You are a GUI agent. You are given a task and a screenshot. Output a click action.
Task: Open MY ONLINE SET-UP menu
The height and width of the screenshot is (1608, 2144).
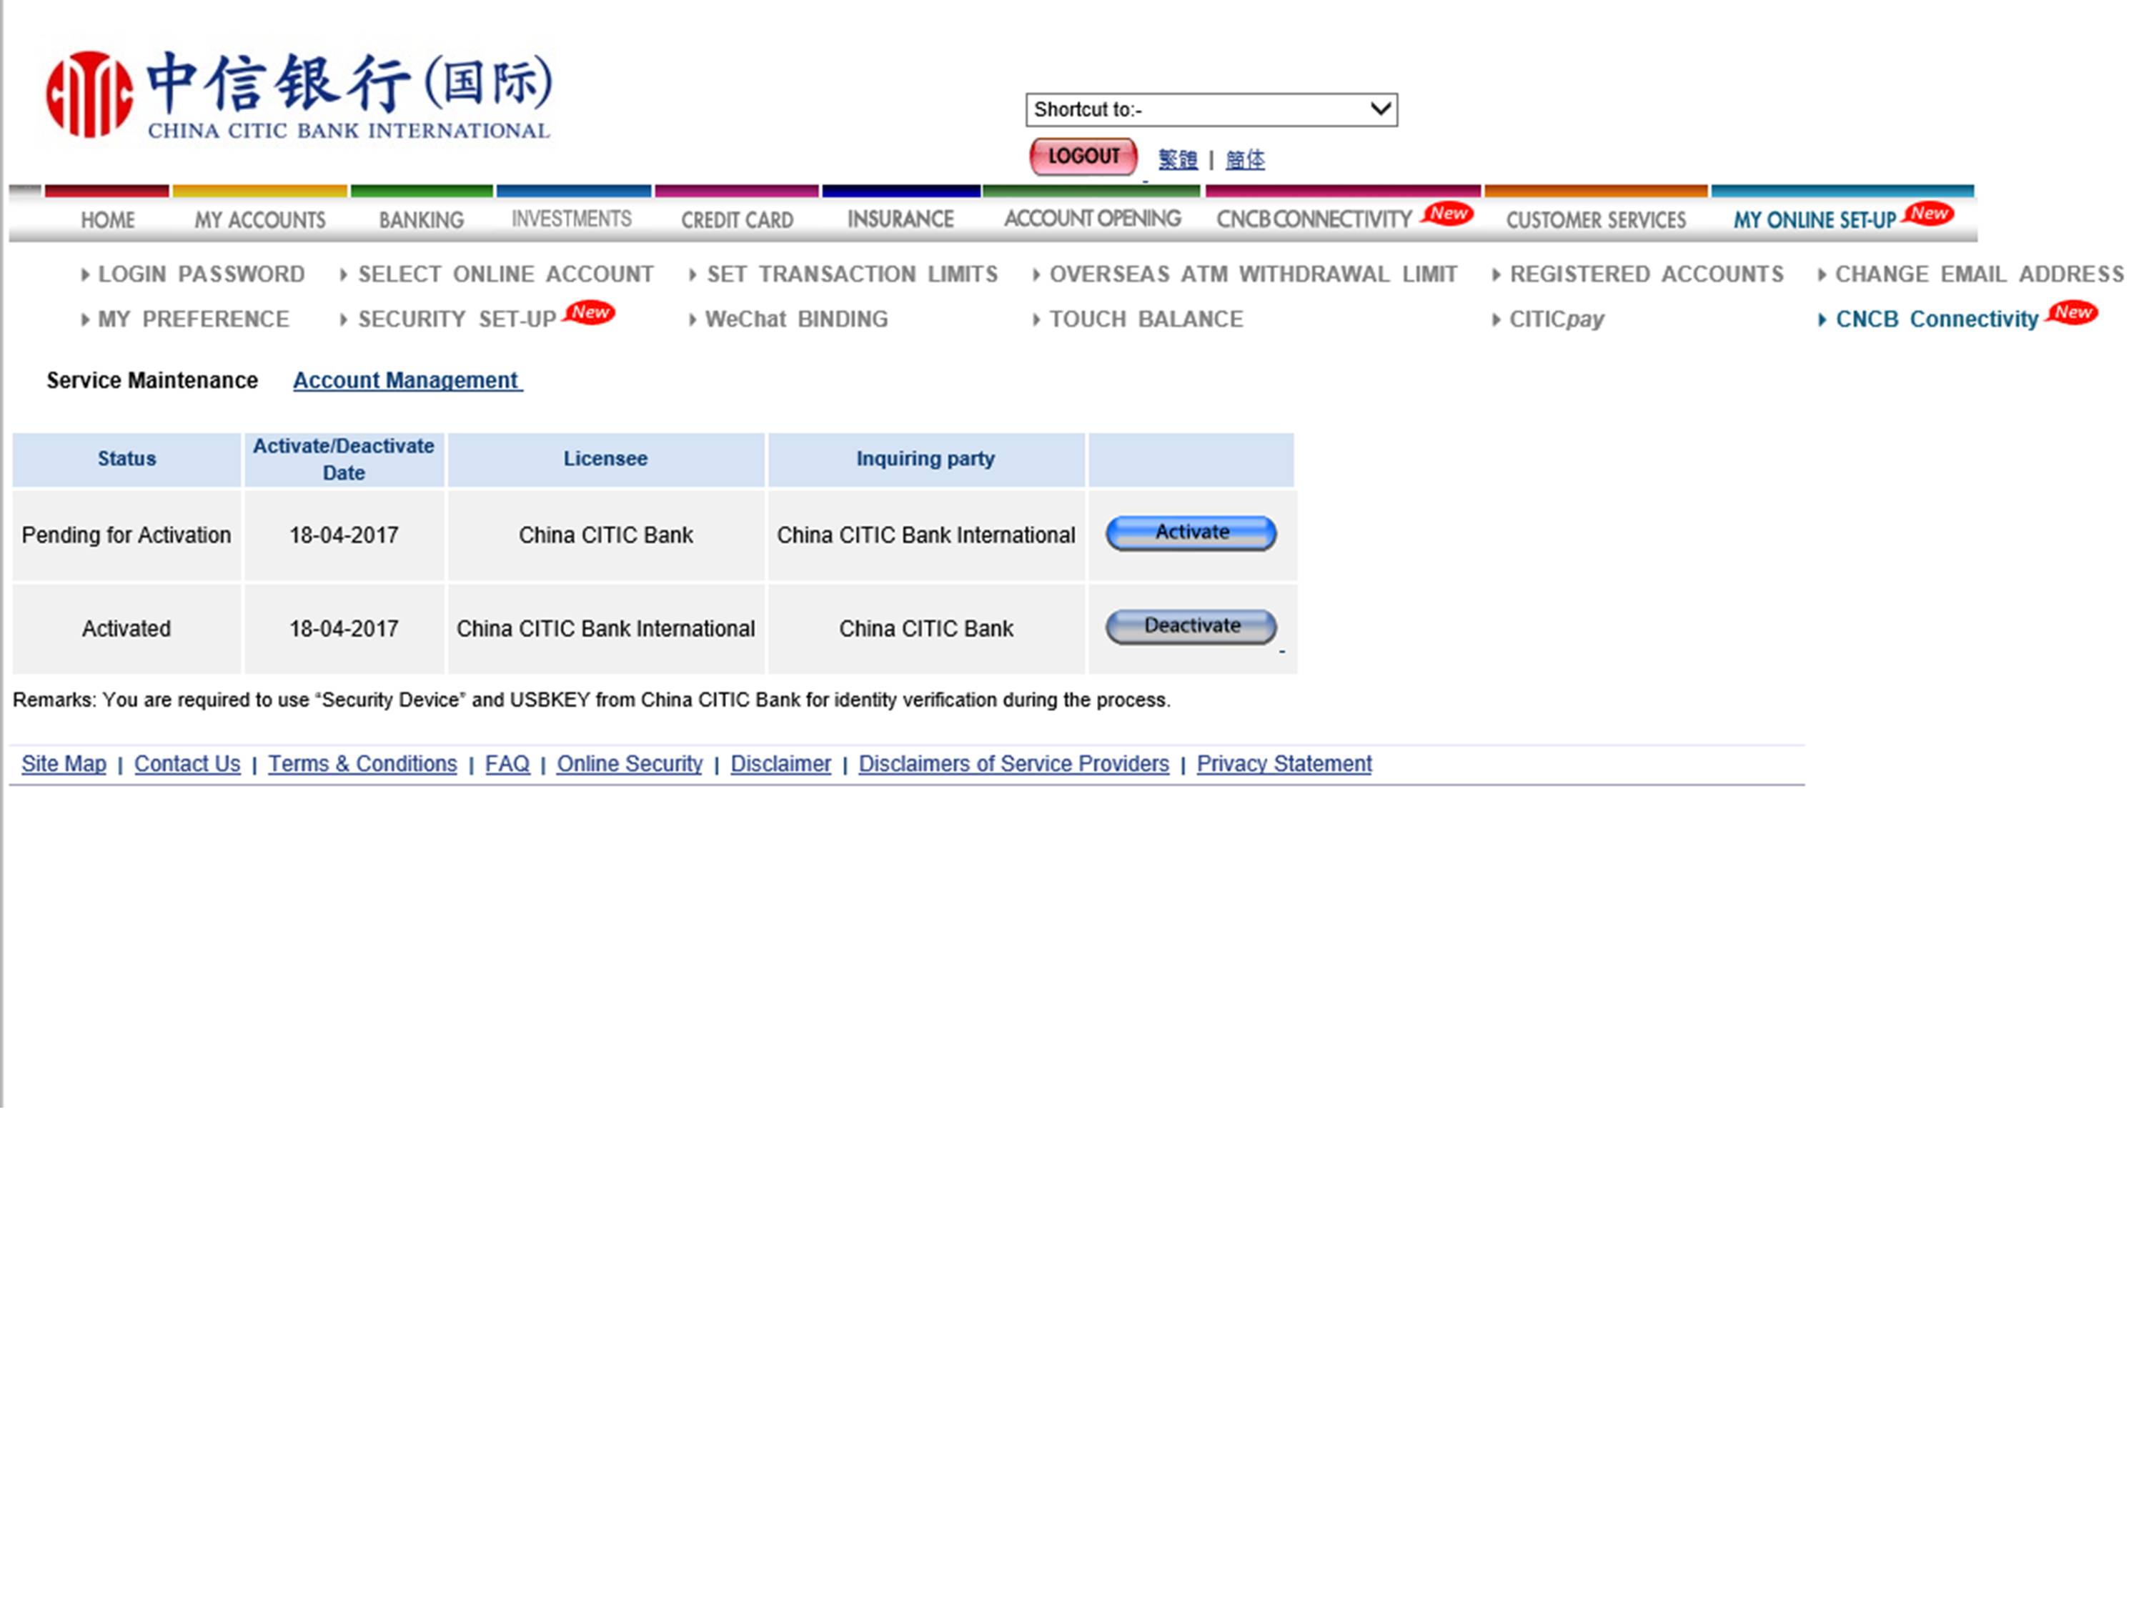1815,220
